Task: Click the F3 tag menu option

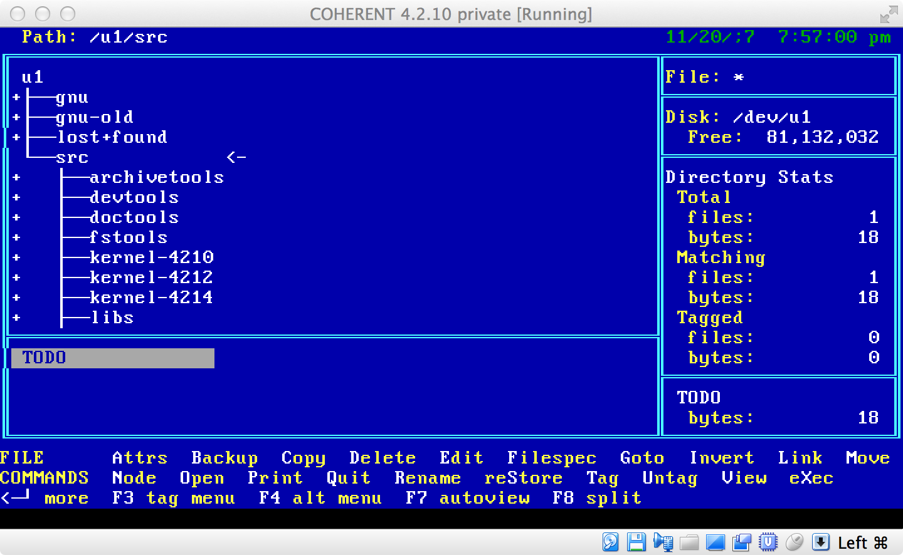Action: tap(174, 498)
